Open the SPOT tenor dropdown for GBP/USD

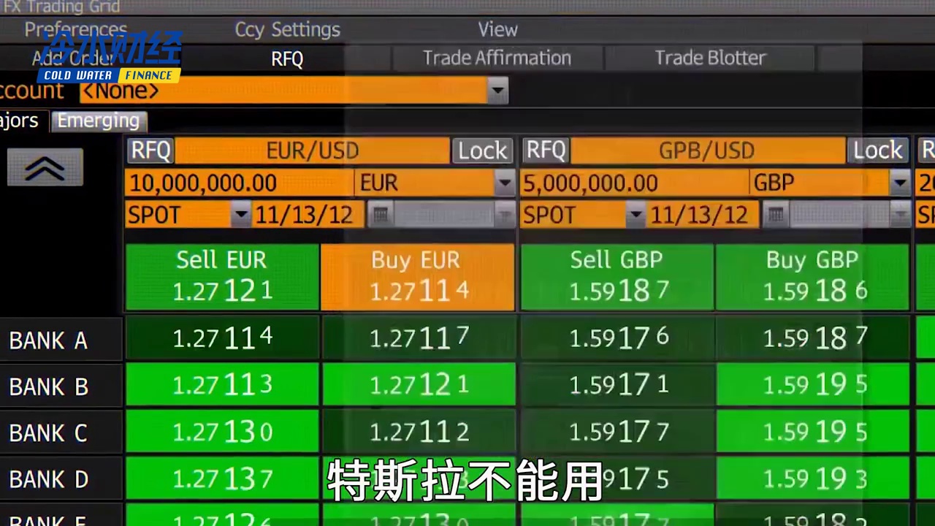636,215
